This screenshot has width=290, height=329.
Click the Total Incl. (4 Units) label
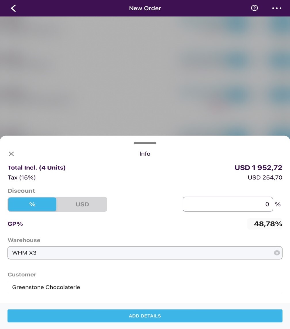pos(37,168)
